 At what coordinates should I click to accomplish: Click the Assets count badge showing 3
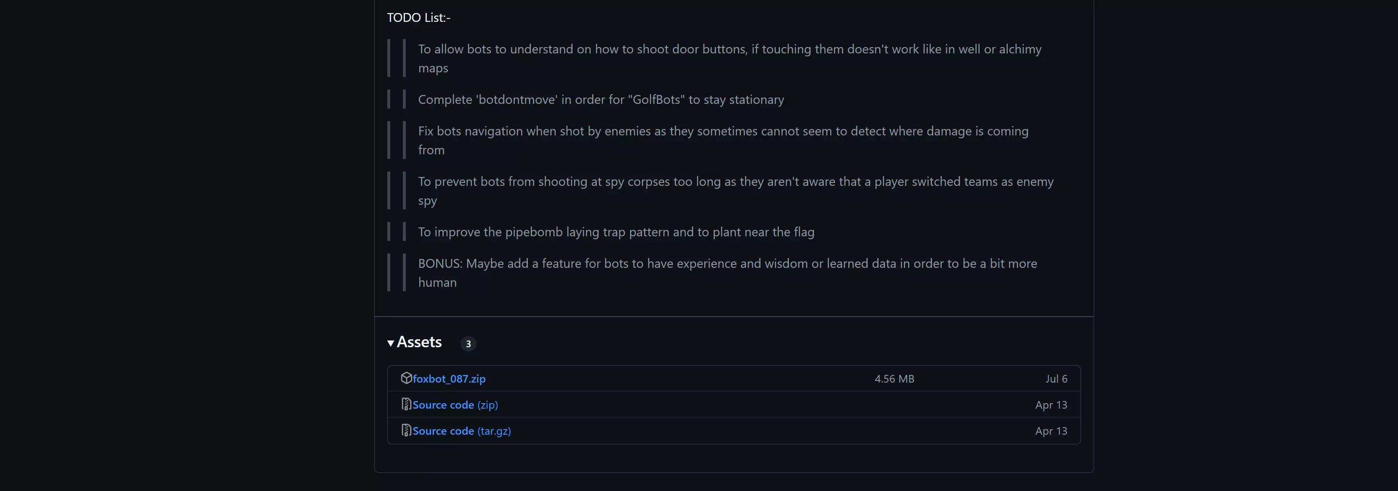click(x=469, y=343)
